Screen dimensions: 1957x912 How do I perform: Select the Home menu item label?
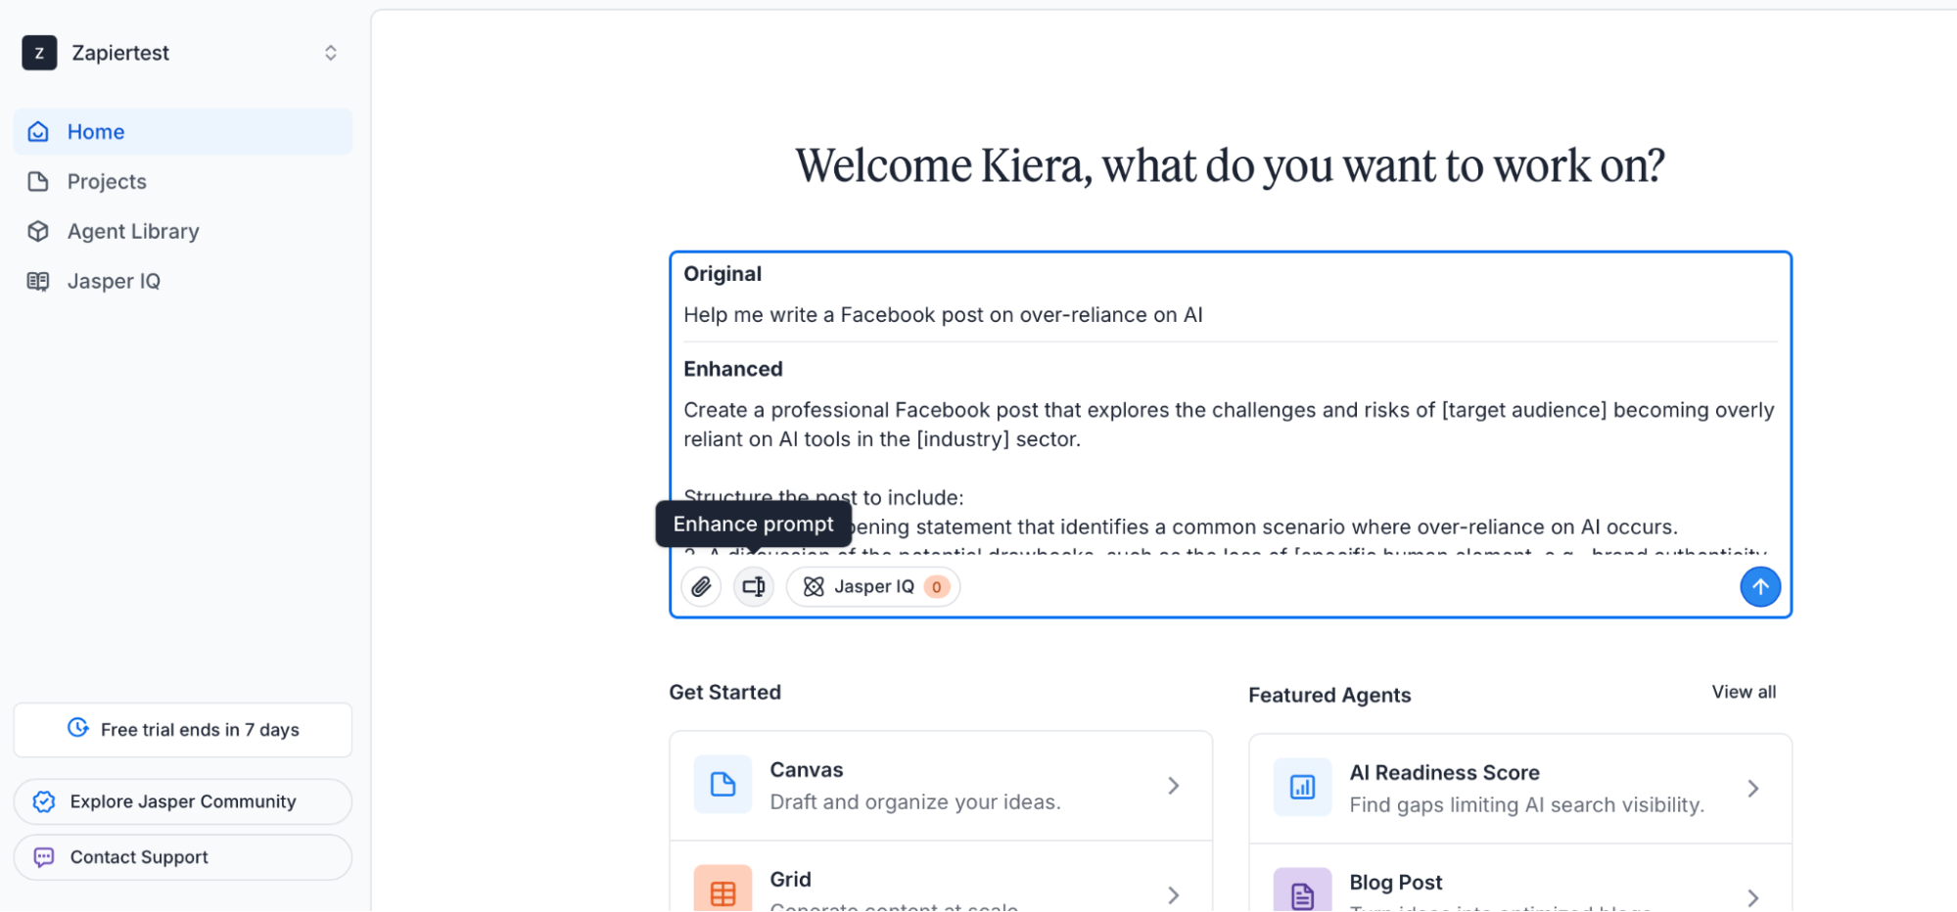96,132
